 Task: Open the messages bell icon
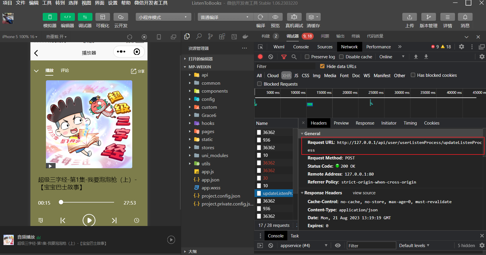(x=465, y=17)
